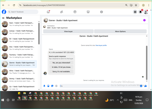Click the View buyer button
Viewport: 152px width, 109px height.
click(68, 31)
